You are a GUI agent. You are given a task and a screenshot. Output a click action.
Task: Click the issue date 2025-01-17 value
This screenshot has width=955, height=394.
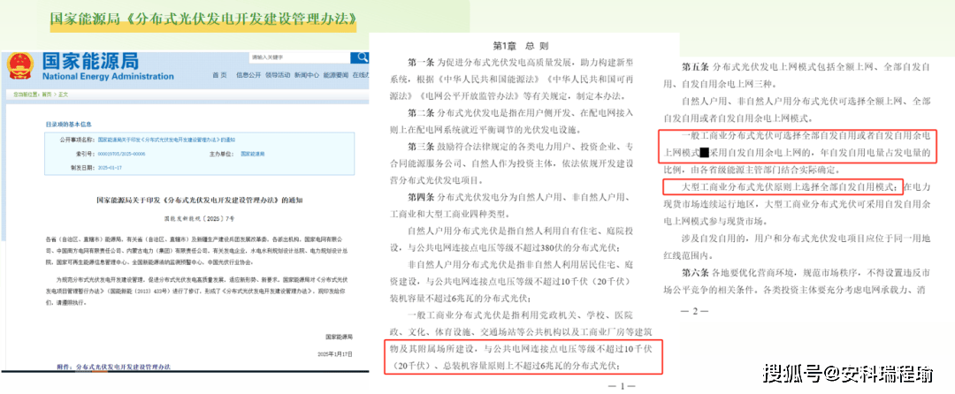110,169
